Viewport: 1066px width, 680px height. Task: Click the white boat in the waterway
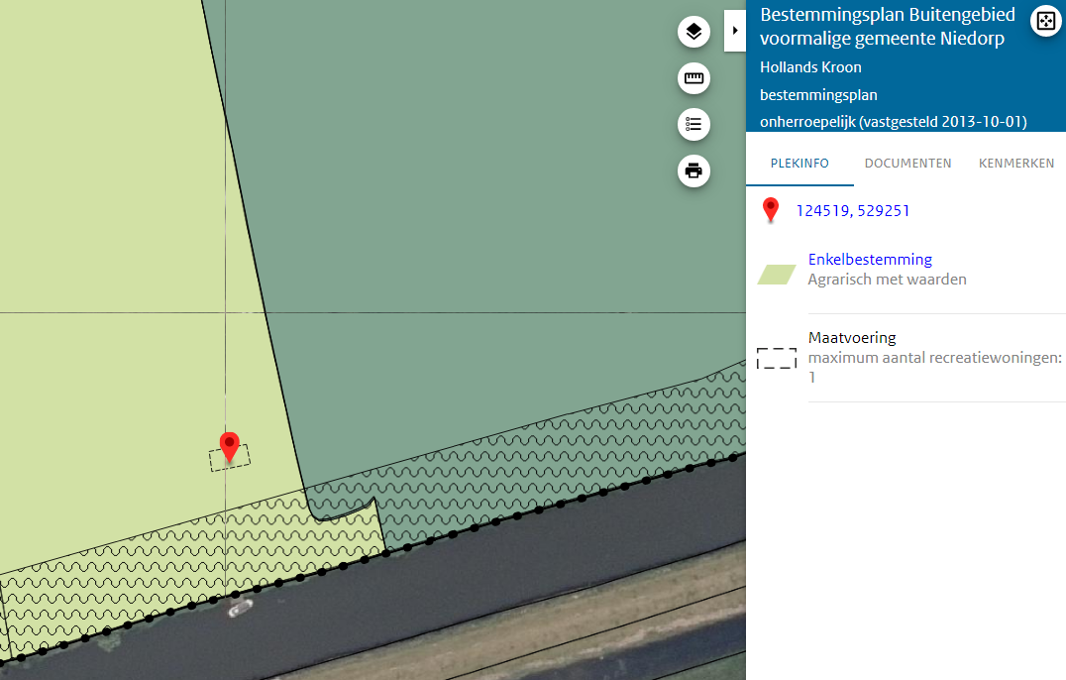point(238,608)
